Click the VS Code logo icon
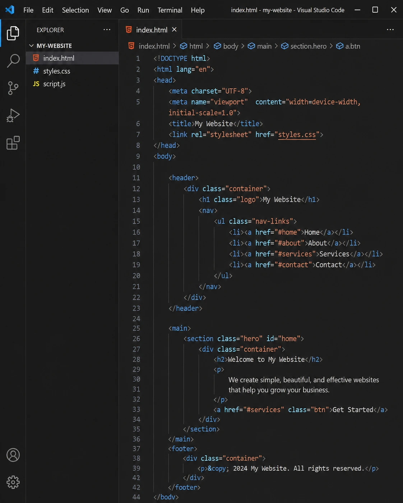This screenshot has height=503, width=403. coord(10,10)
